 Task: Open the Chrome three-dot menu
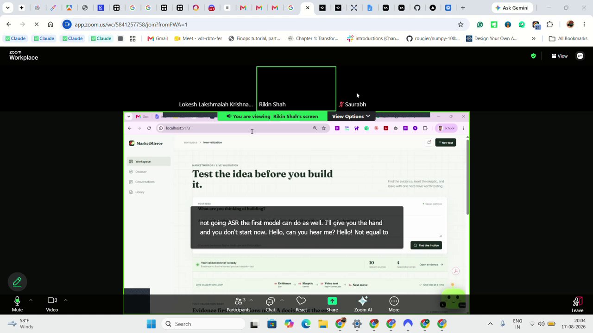pyautogui.click(x=585, y=25)
